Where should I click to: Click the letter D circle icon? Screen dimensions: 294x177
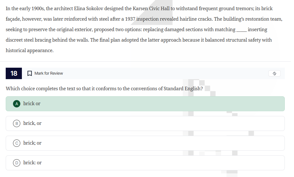(x=16, y=163)
